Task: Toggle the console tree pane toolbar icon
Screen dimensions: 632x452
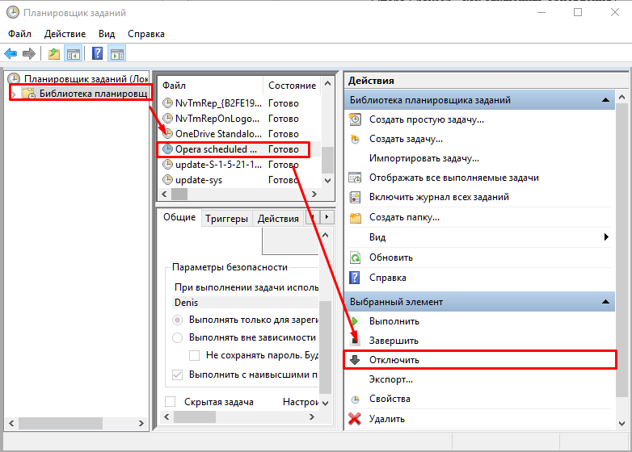Action: [x=74, y=53]
